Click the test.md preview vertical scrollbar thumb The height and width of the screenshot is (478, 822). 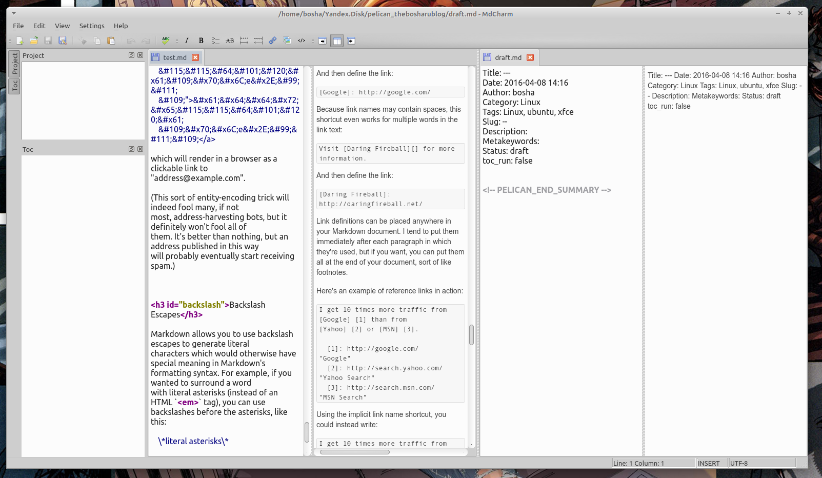[471, 335]
